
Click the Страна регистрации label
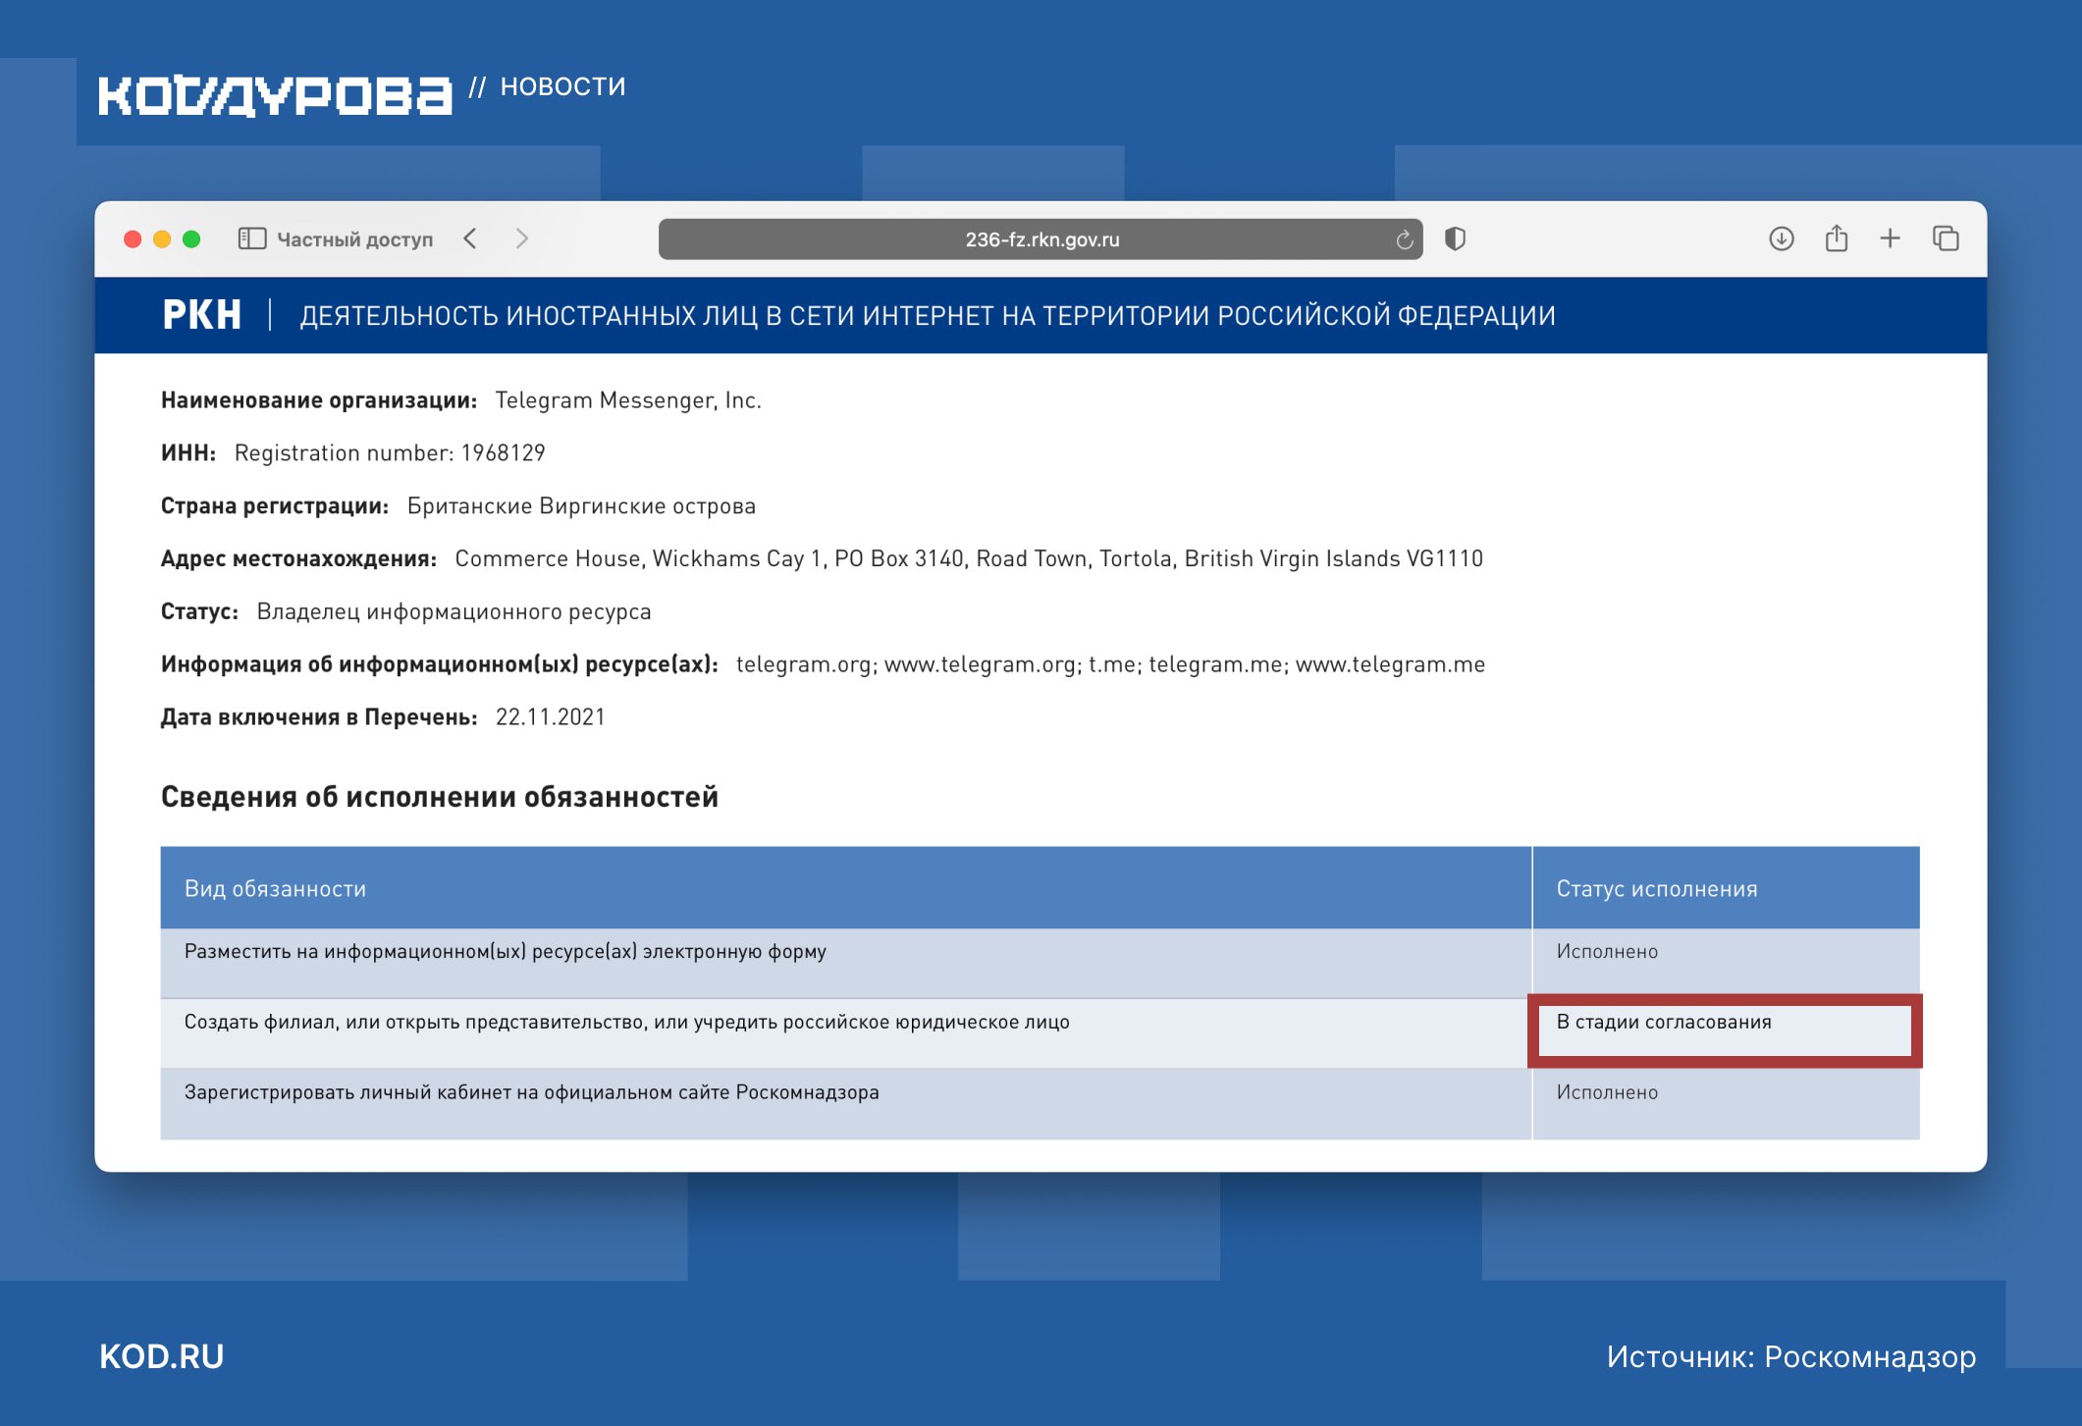point(275,506)
